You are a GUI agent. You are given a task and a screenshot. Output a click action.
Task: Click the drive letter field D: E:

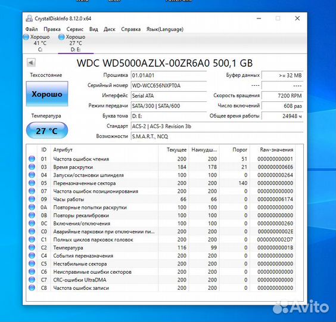point(169,116)
